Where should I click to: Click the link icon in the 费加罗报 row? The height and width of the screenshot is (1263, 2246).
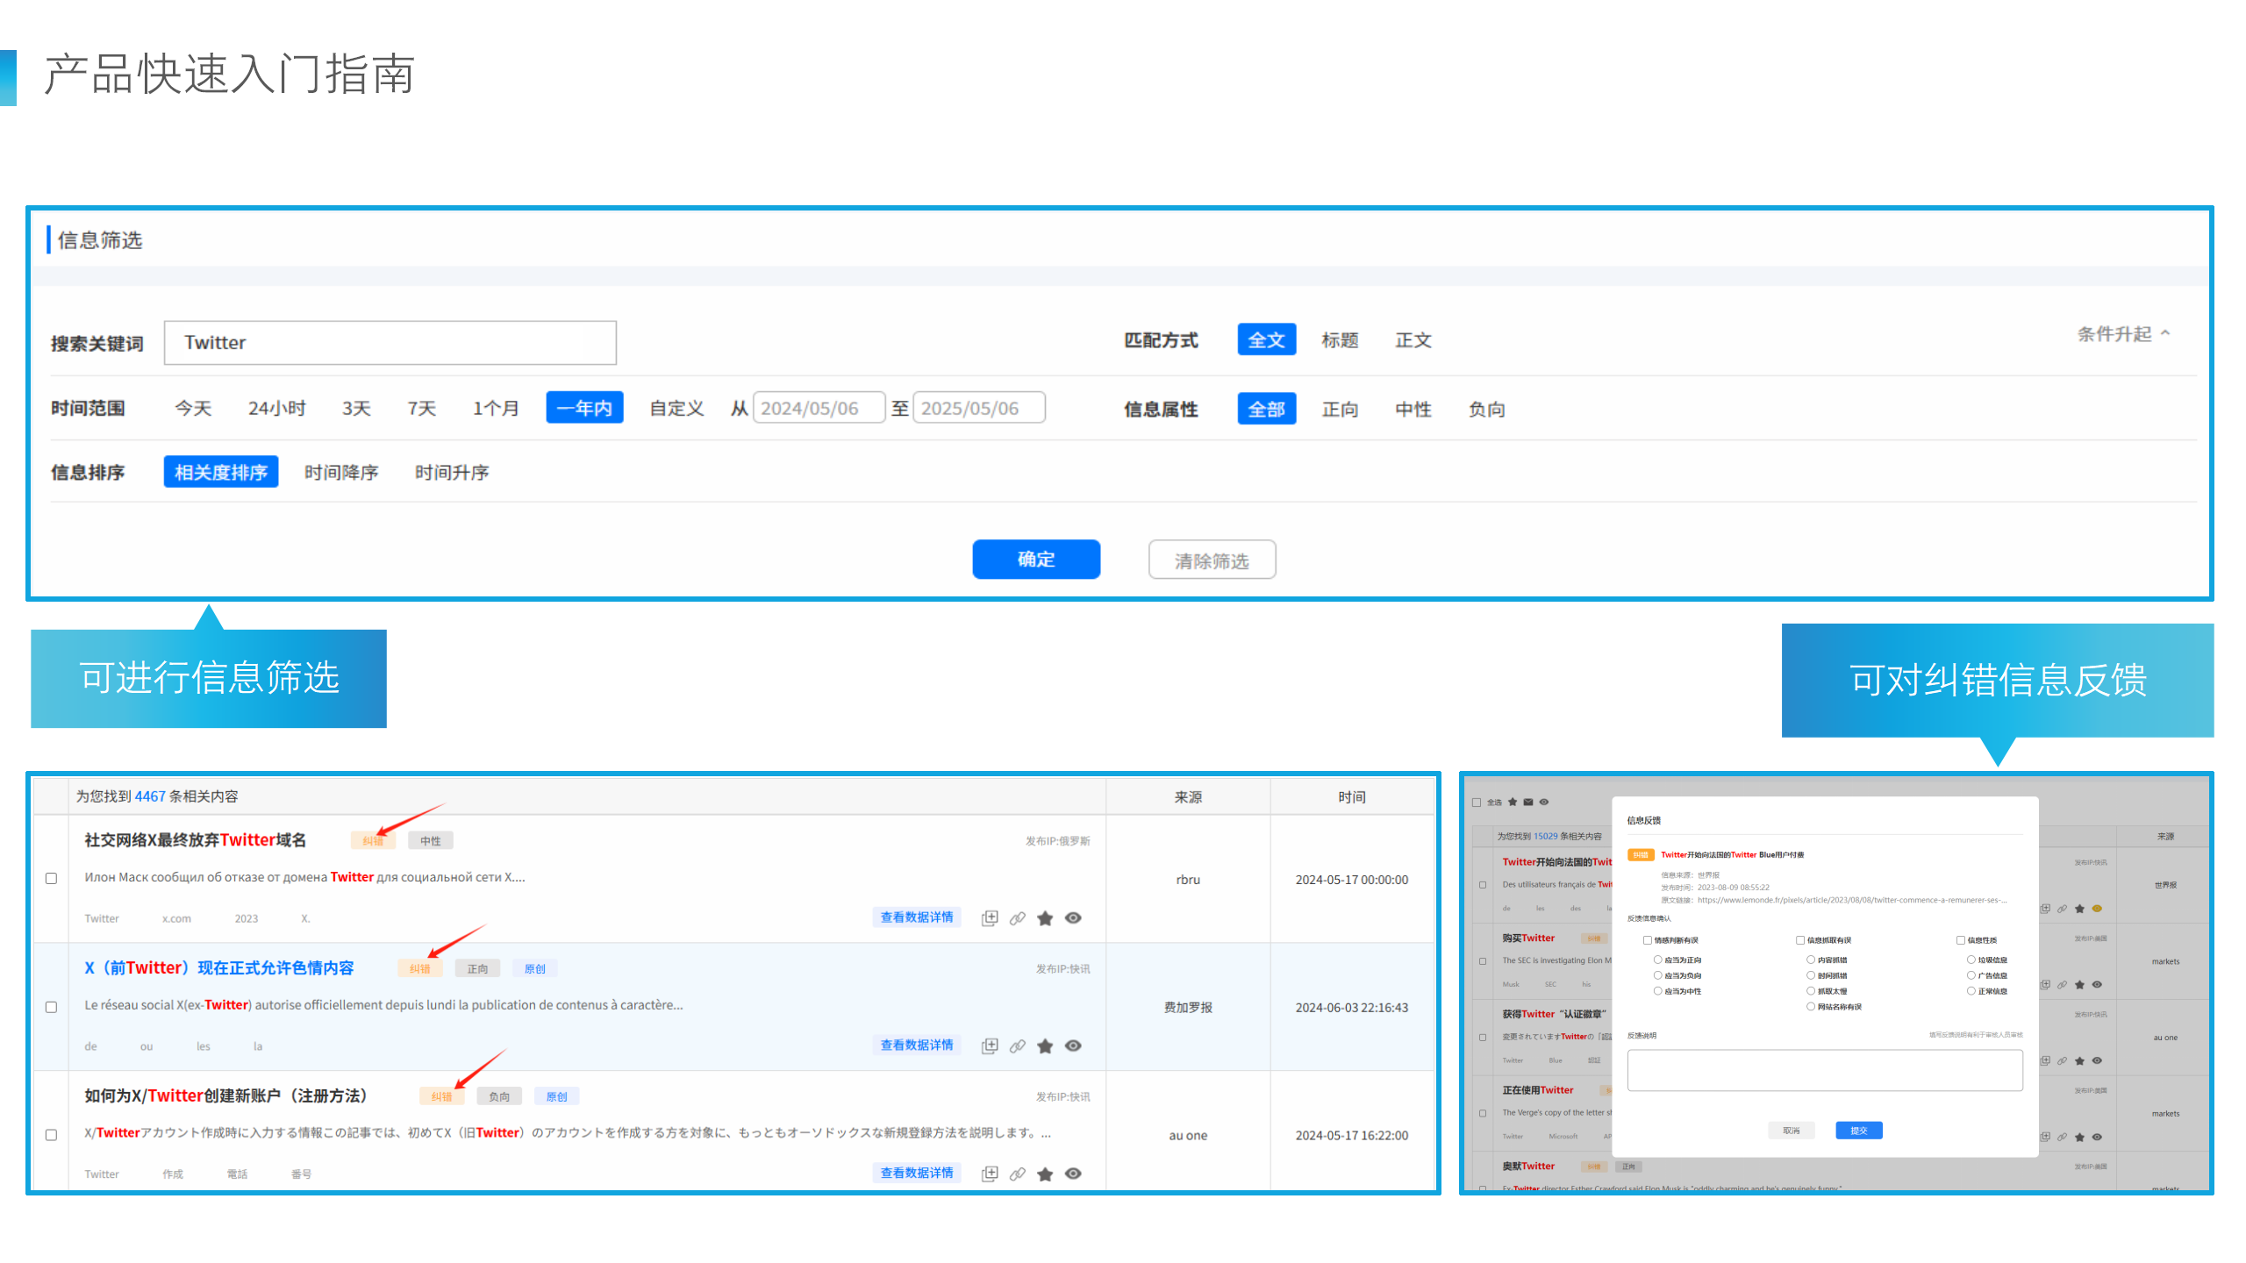click(1017, 1045)
